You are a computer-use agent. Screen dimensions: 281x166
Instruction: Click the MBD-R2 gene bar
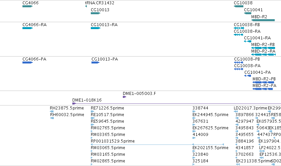pos(263,20)
